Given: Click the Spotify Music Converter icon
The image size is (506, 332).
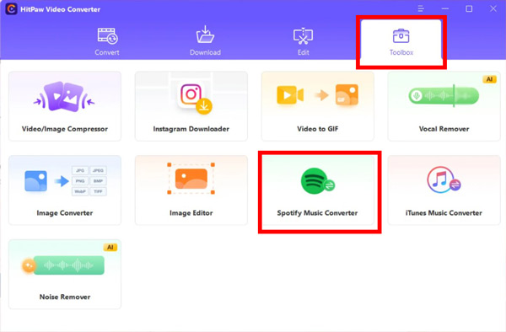Looking at the screenshot, I should coord(318,181).
